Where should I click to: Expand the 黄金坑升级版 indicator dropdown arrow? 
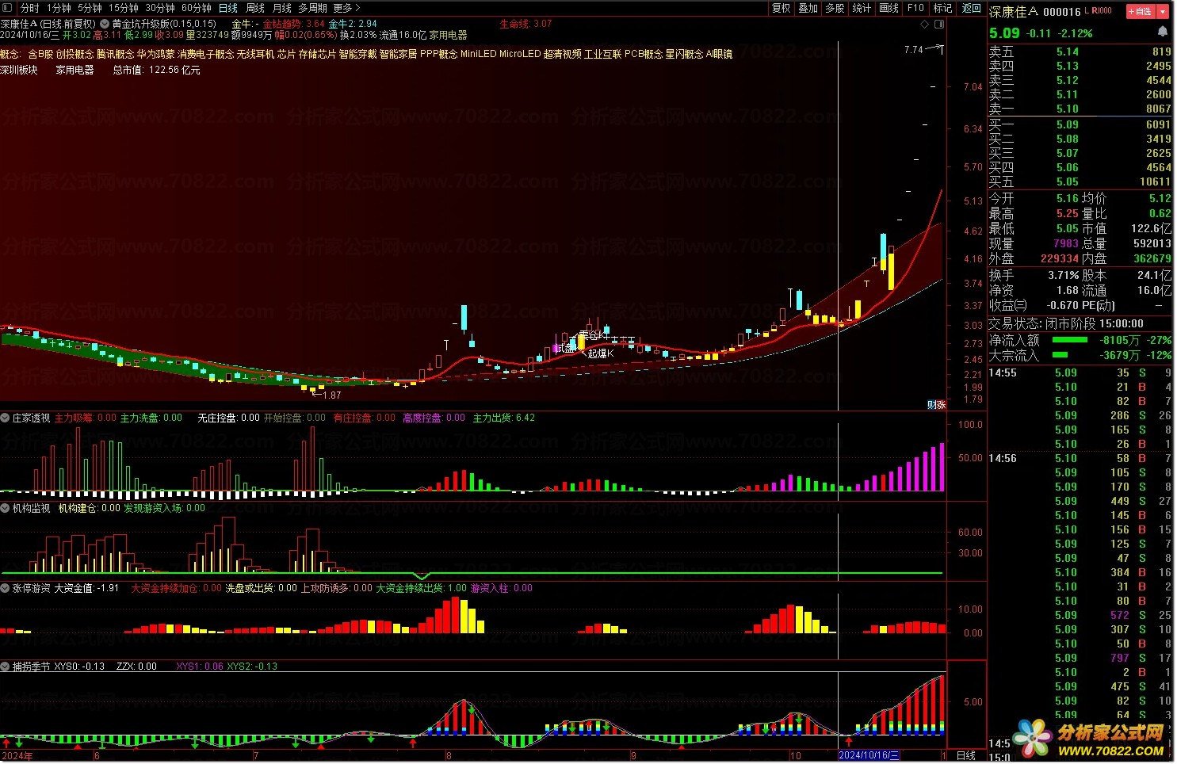pyautogui.click(x=105, y=24)
